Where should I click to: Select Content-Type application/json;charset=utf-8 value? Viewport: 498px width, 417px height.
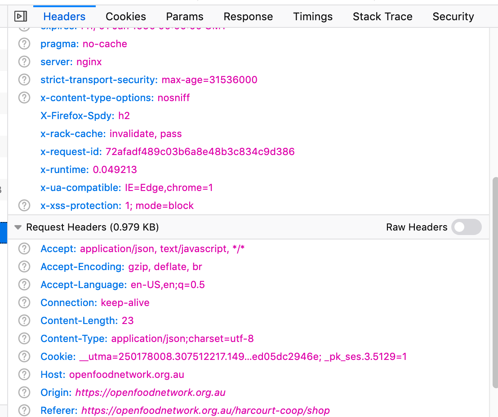(x=182, y=338)
